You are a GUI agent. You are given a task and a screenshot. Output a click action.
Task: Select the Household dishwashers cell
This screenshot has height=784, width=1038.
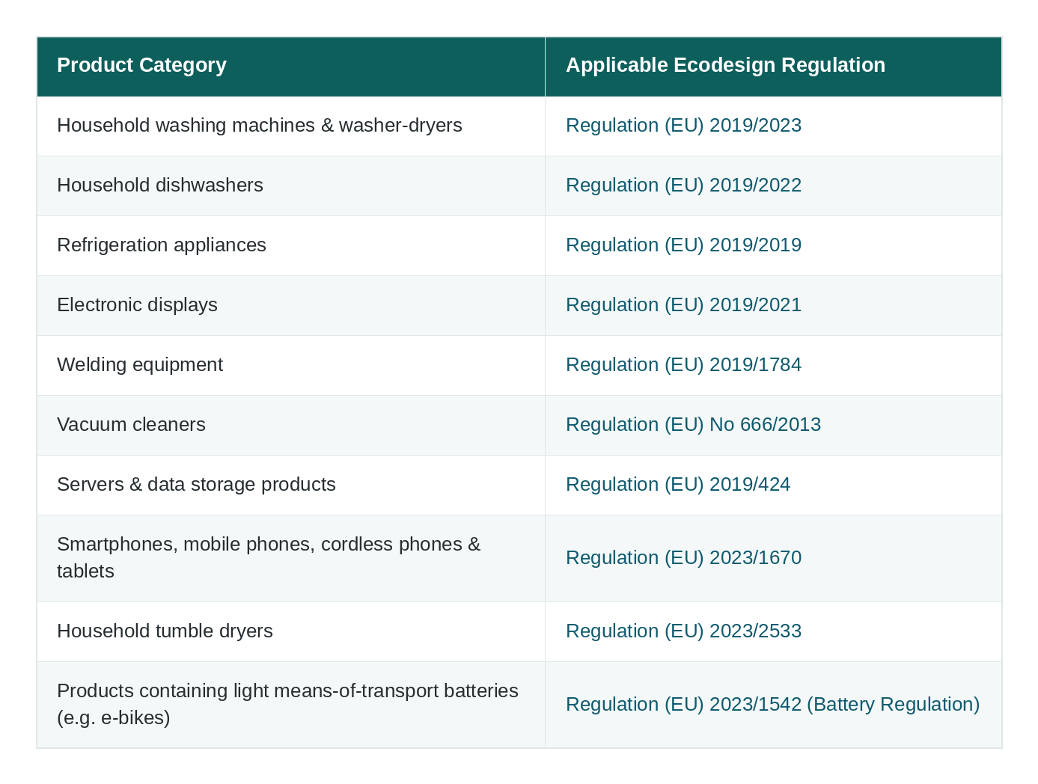[291, 186]
